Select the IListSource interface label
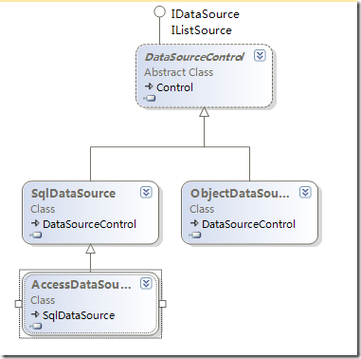361x359 pixels. point(202,30)
